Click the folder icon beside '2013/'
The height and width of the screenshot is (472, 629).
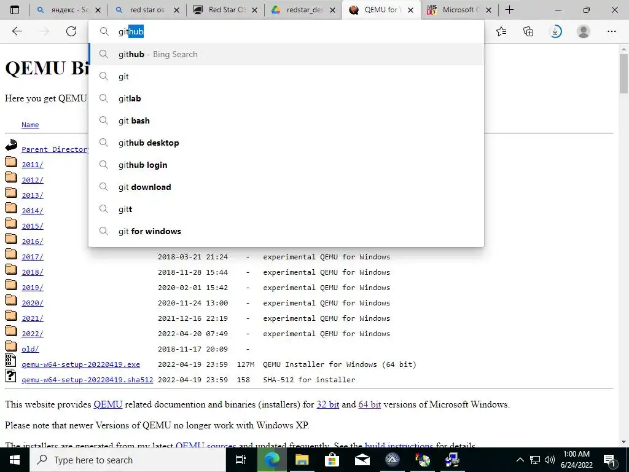(x=11, y=192)
